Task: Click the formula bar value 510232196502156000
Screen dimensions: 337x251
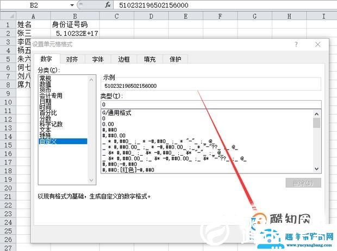Action: point(154,5)
